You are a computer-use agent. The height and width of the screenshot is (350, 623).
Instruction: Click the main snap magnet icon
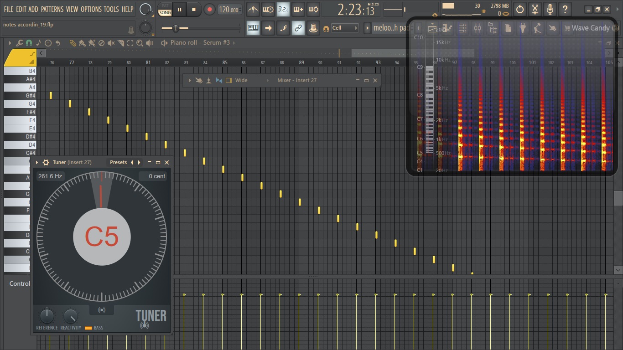pyautogui.click(x=326, y=28)
